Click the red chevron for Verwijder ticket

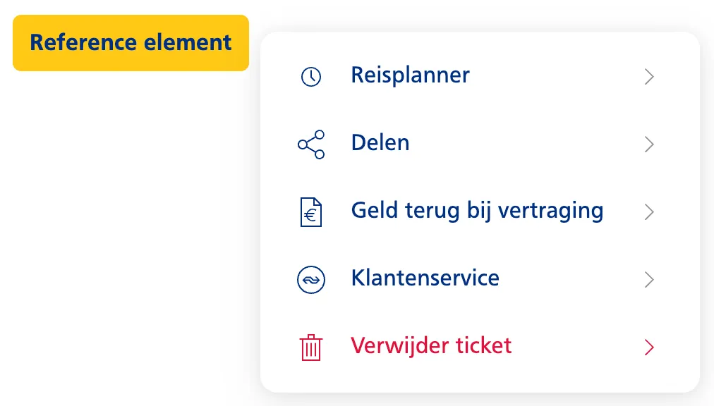[x=650, y=347]
